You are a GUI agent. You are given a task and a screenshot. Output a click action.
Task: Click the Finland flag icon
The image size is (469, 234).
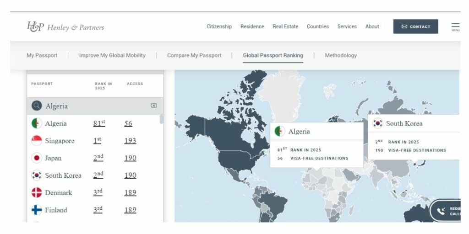(x=37, y=210)
